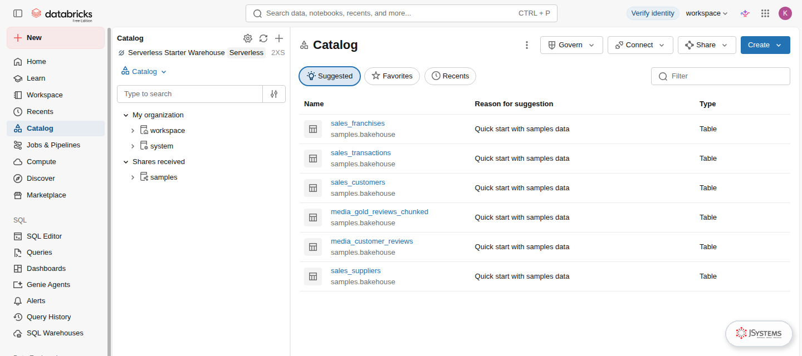The width and height of the screenshot is (802, 356).
Task: Open SQL Warehouses in sidebar
Action: click(x=56, y=333)
